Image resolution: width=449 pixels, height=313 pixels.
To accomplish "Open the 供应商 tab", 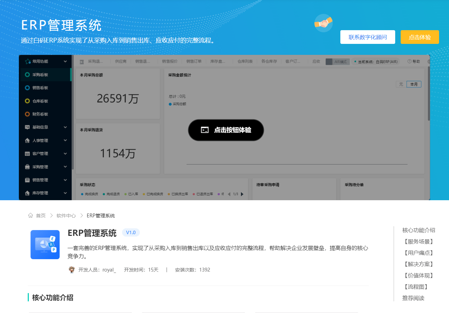I will 121,61.
